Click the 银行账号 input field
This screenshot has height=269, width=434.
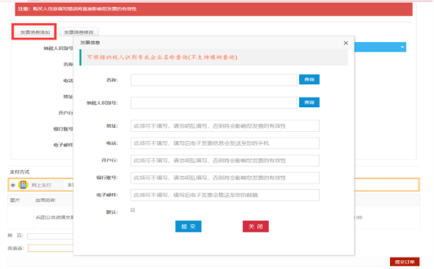225,177
